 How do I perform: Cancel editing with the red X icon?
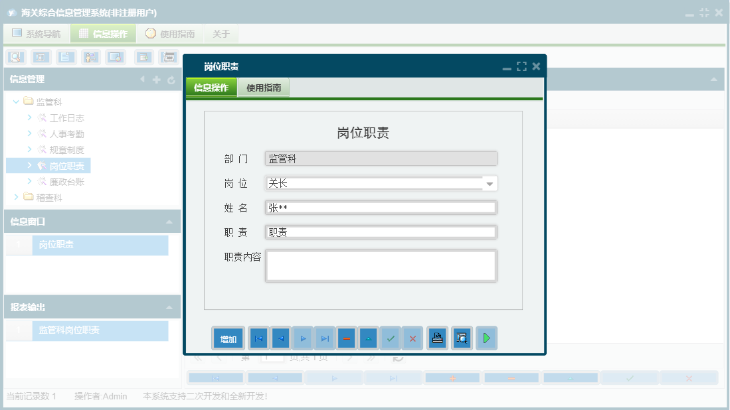click(x=412, y=338)
